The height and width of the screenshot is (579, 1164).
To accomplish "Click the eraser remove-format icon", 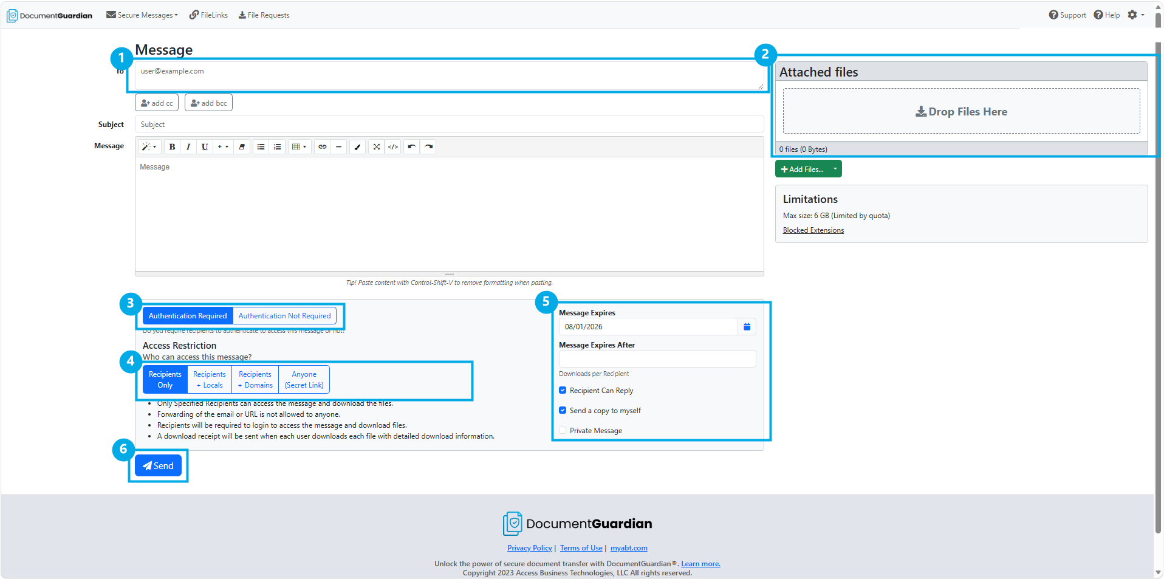I will coord(242,146).
